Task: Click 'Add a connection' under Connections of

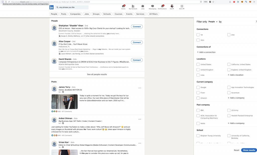Action: coord(206,52)
